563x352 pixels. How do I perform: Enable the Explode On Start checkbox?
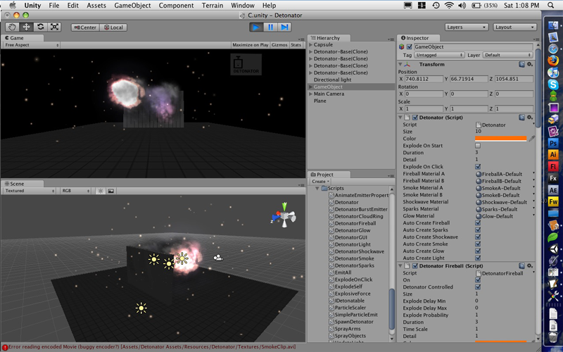click(x=478, y=146)
